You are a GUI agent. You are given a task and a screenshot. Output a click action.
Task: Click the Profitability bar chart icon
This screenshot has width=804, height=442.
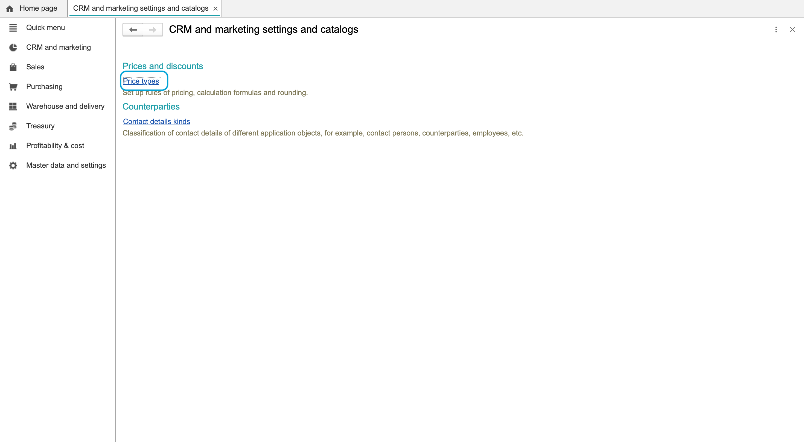(x=13, y=146)
